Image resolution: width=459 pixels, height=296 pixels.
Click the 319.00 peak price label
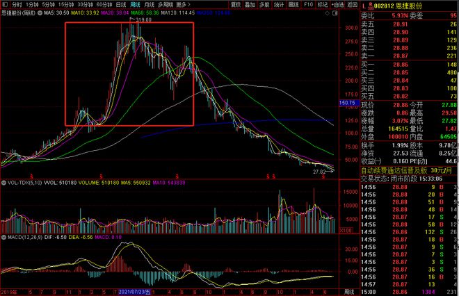pos(143,20)
